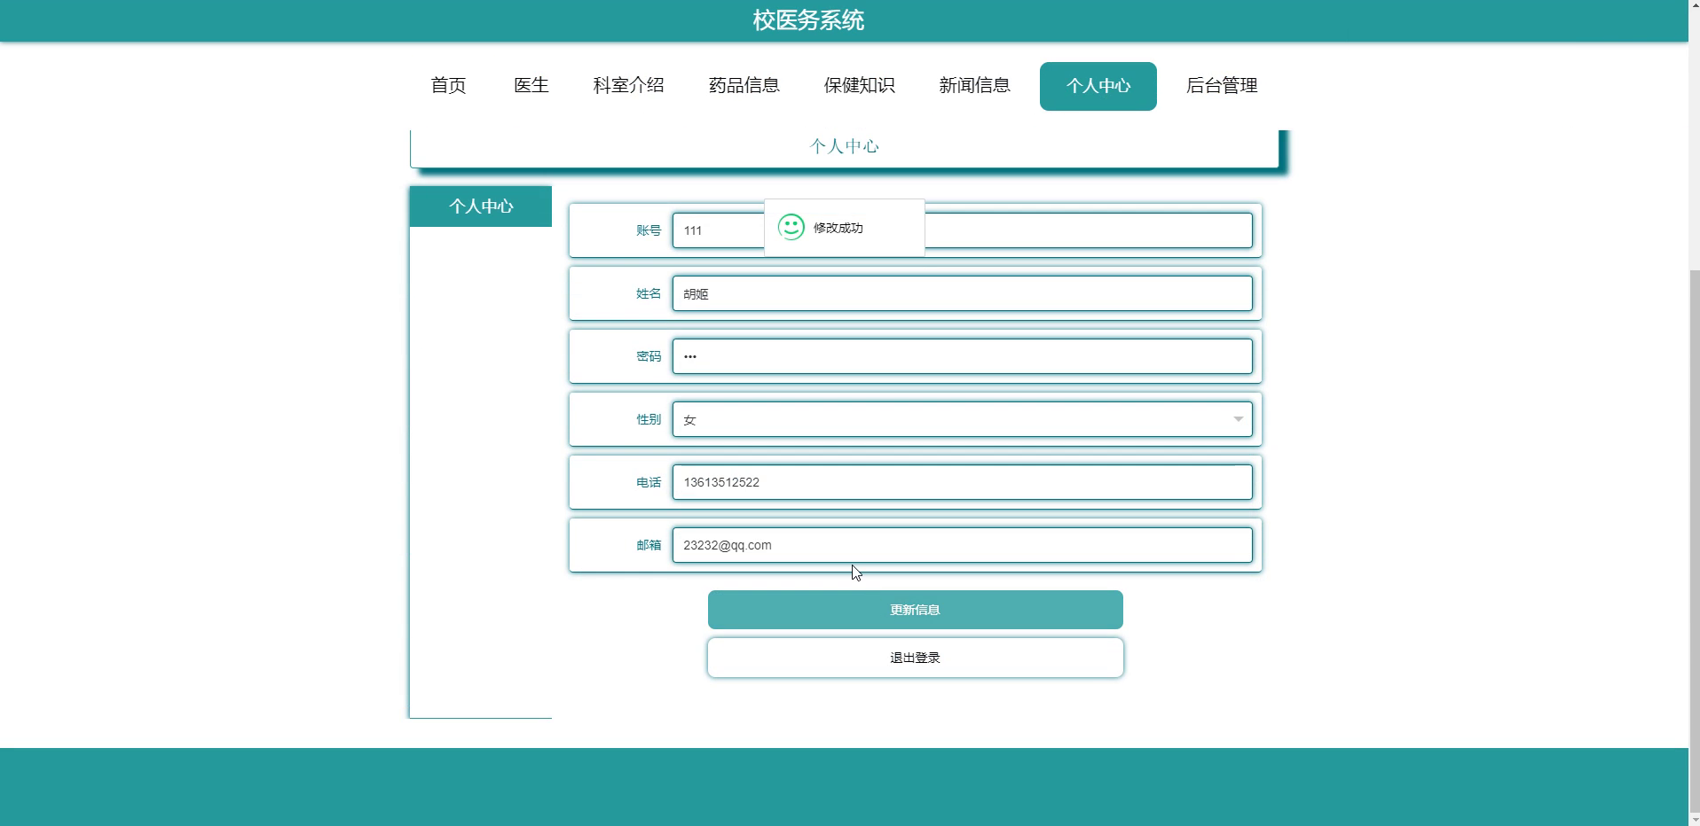This screenshot has height=826, width=1700.
Task: Click the 账号 field containing 111
Action: pyautogui.click(x=962, y=230)
